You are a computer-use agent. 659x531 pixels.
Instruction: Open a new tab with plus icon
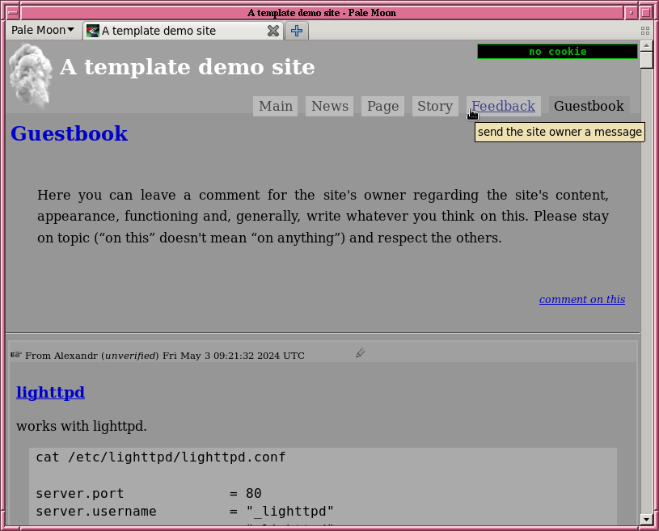(297, 31)
